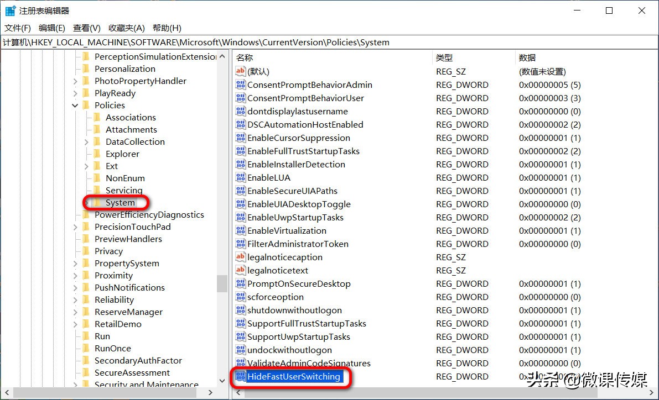Expand the PropertySystem key
Viewport: 659px width, 400px height.
coord(75,264)
